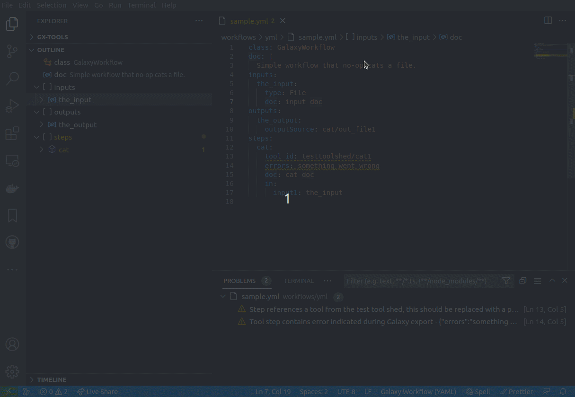Collapse sample.yml group in Problems
Viewport: 575px width, 397px height.
[x=223, y=297]
